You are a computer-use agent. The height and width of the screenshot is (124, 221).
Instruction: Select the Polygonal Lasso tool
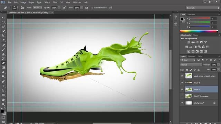tap(3, 27)
